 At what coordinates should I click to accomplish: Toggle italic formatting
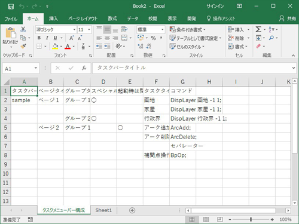47,38
